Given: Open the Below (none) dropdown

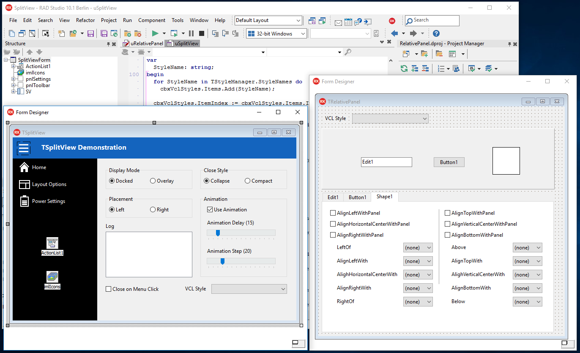Looking at the screenshot, I should pyautogui.click(x=527, y=302).
